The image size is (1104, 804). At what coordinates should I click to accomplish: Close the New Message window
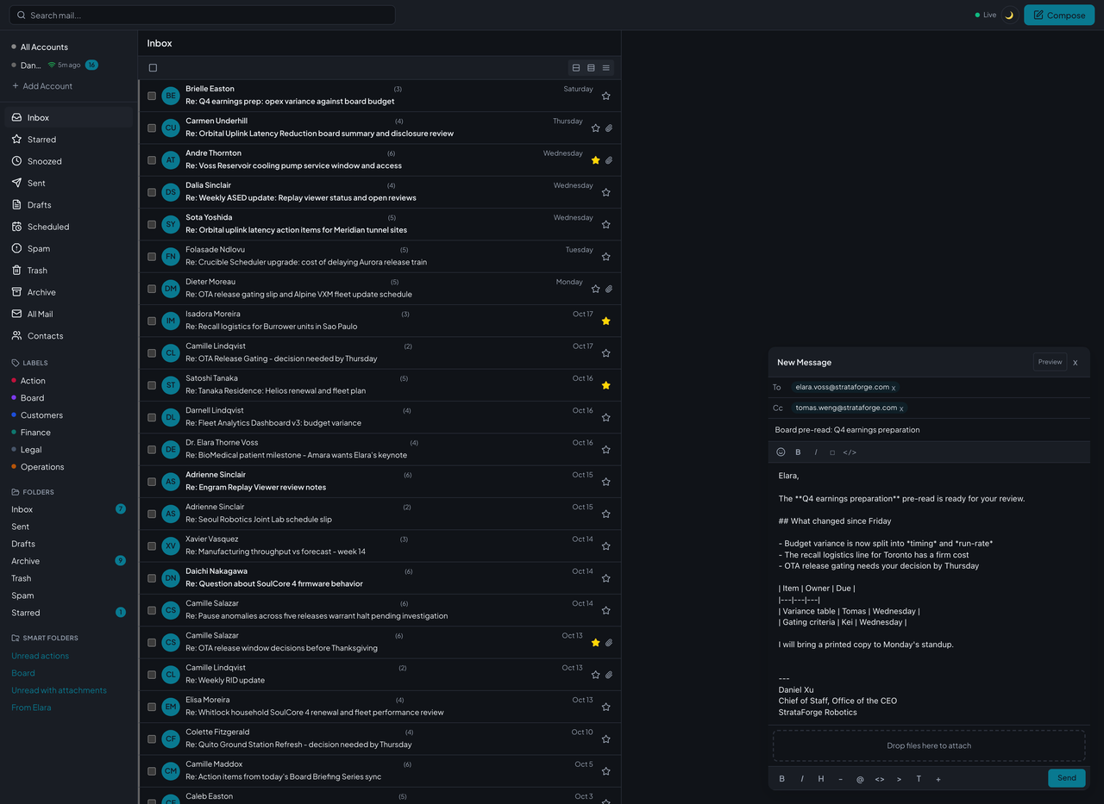tap(1076, 363)
